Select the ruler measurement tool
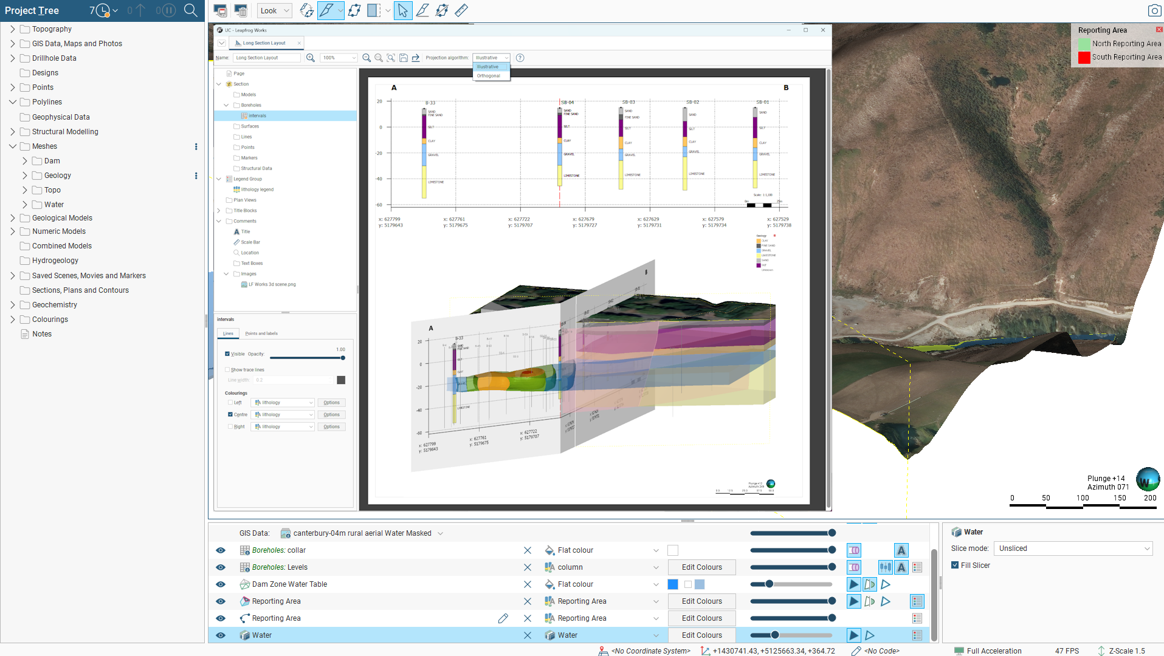 (x=461, y=10)
